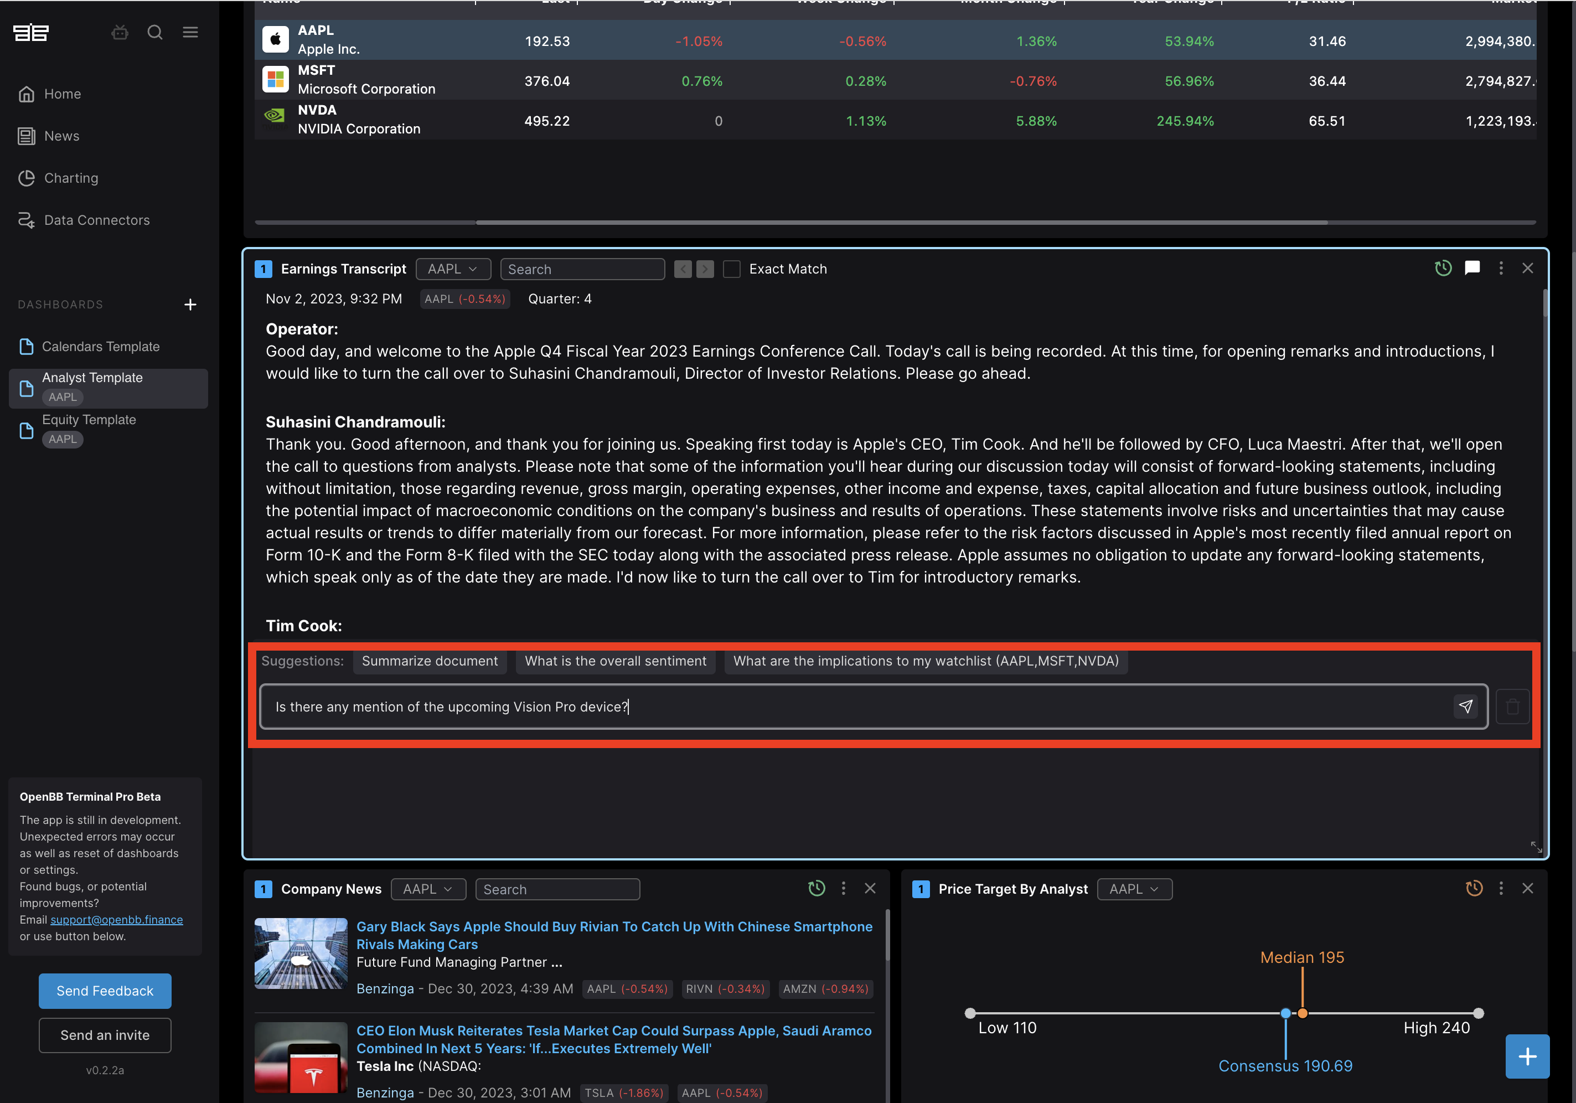Select MSFT Microsoft Corporation watchlist row
Viewport: 1576px width, 1103px height.
point(895,80)
